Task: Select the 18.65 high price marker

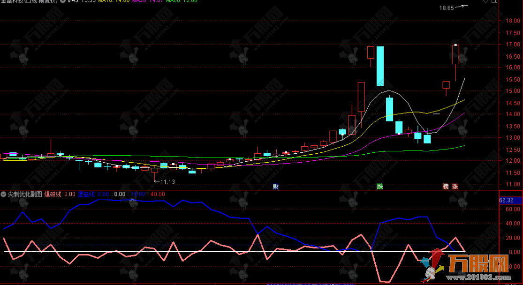Action: pyautogui.click(x=446, y=8)
